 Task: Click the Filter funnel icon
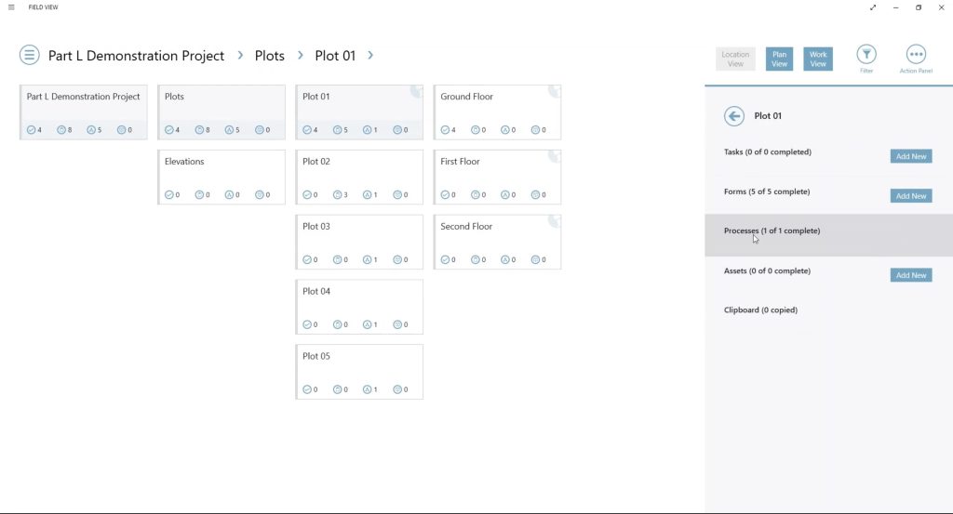coord(866,55)
